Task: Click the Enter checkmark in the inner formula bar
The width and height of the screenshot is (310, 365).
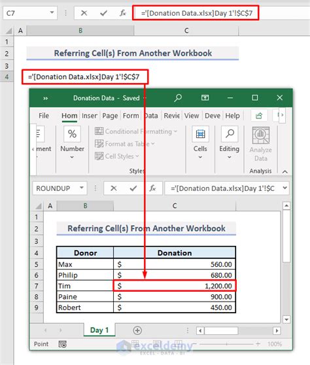Action: pos(133,188)
